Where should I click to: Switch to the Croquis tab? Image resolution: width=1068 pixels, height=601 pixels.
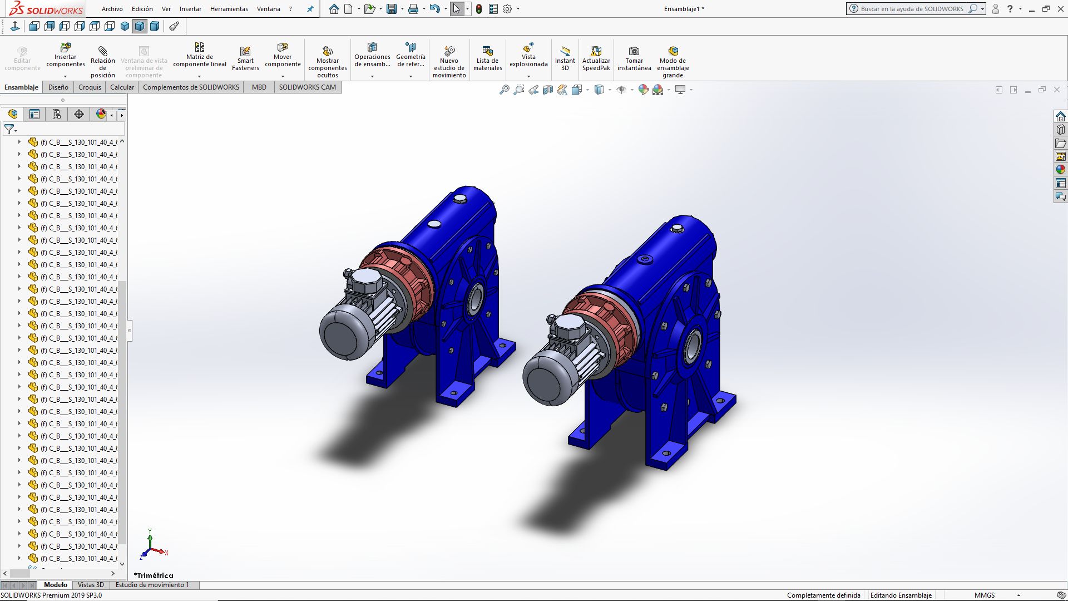pos(90,87)
